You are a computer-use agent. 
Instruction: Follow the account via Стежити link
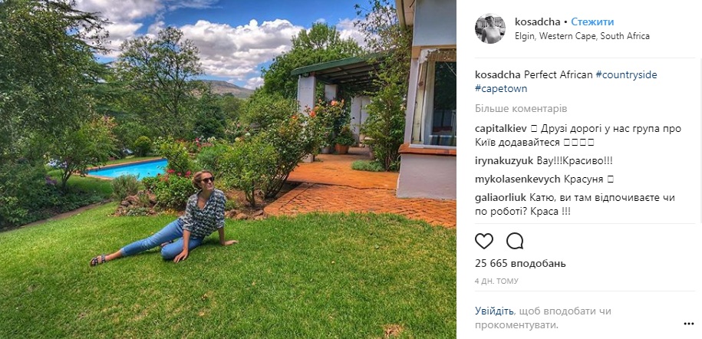[592, 22]
